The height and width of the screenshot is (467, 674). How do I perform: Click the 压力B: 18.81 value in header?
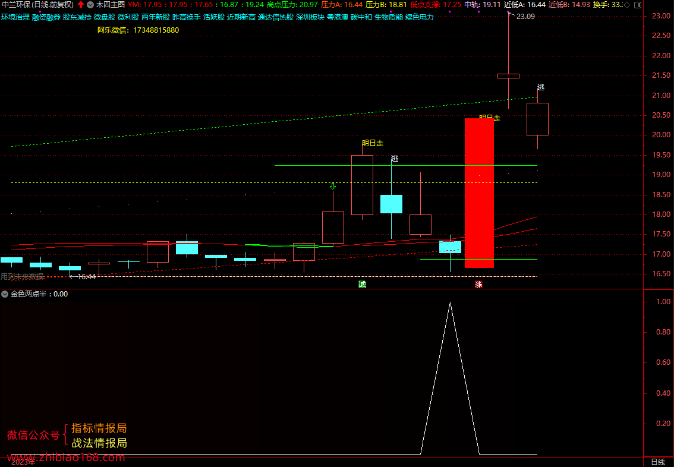click(386, 5)
